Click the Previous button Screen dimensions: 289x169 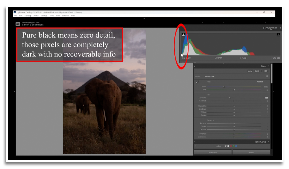(213, 153)
